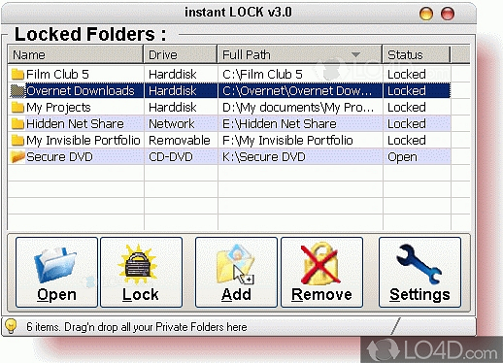Click the path K:\Secure DVD
503x363 pixels.
[x=264, y=156]
